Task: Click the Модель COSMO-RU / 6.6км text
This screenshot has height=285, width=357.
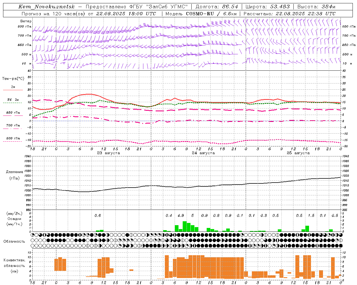Action: [201, 14]
